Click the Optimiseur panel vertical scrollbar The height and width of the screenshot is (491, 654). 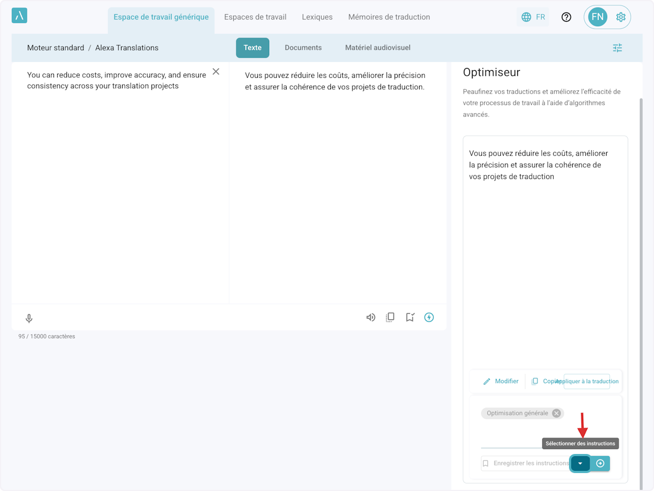(641, 272)
